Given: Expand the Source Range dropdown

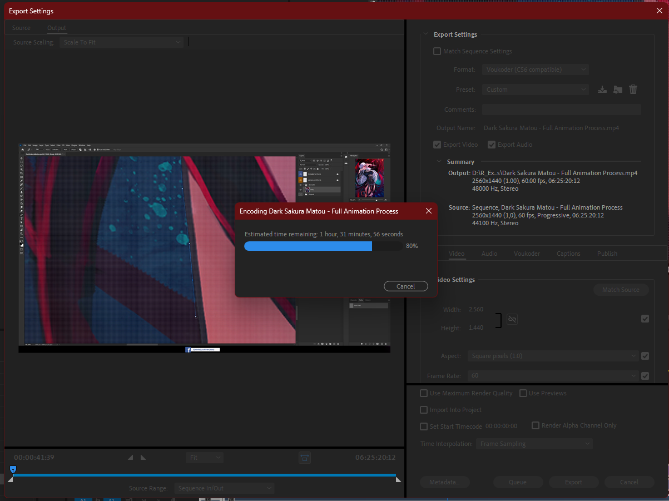Looking at the screenshot, I should click(224, 488).
